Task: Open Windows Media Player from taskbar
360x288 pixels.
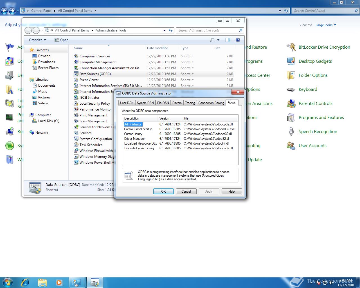Action: click(60, 282)
